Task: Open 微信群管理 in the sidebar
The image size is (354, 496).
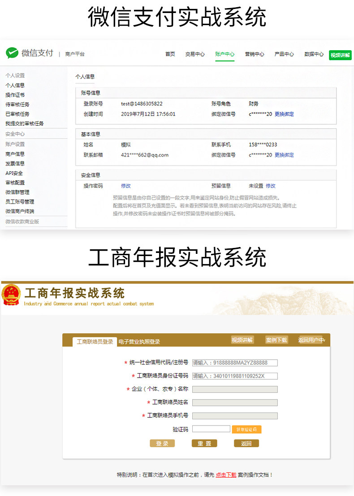Action: coord(17,192)
